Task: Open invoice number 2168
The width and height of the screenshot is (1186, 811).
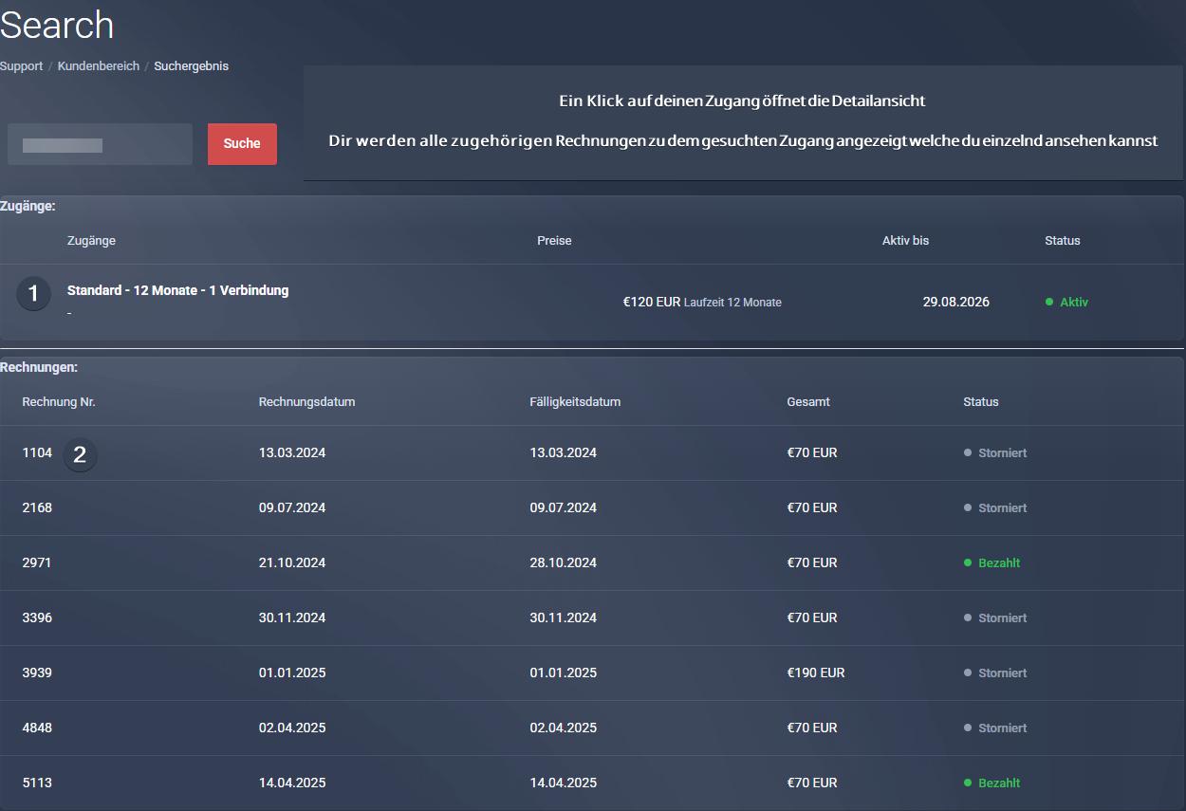Action: [37, 508]
